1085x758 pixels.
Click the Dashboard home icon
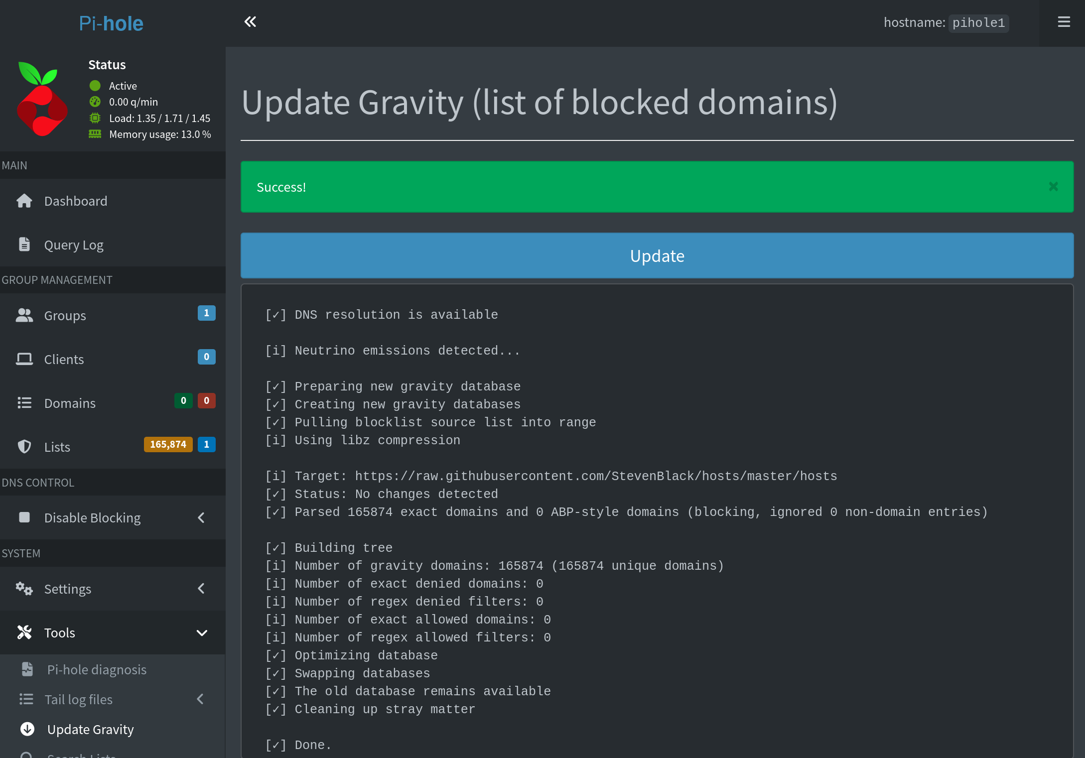pos(24,201)
